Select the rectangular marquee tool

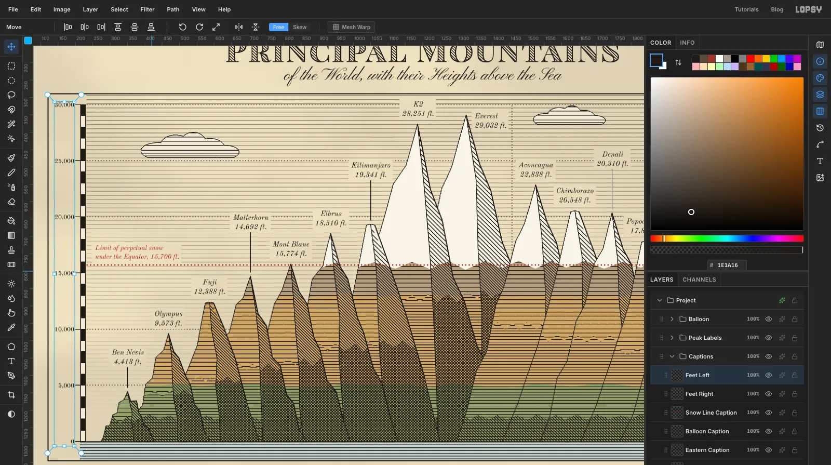click(x=11, y=66)
